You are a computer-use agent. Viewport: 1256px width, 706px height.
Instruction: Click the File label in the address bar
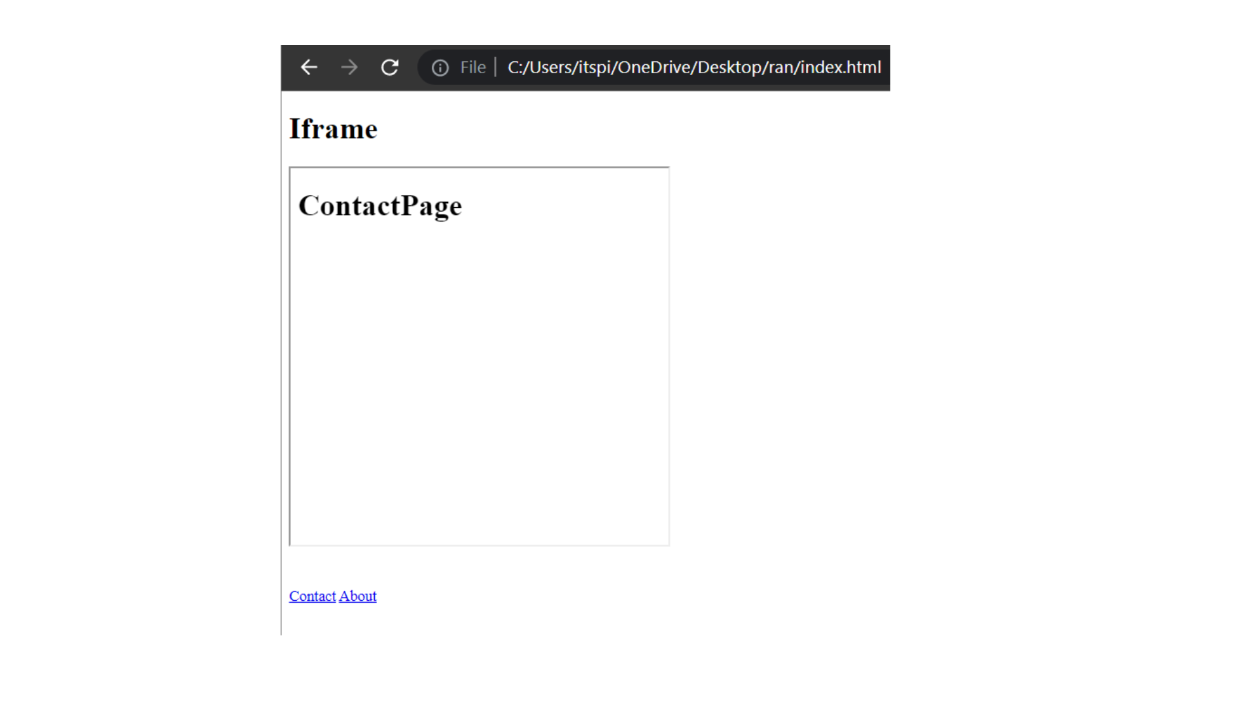click(x=473, y=67)
